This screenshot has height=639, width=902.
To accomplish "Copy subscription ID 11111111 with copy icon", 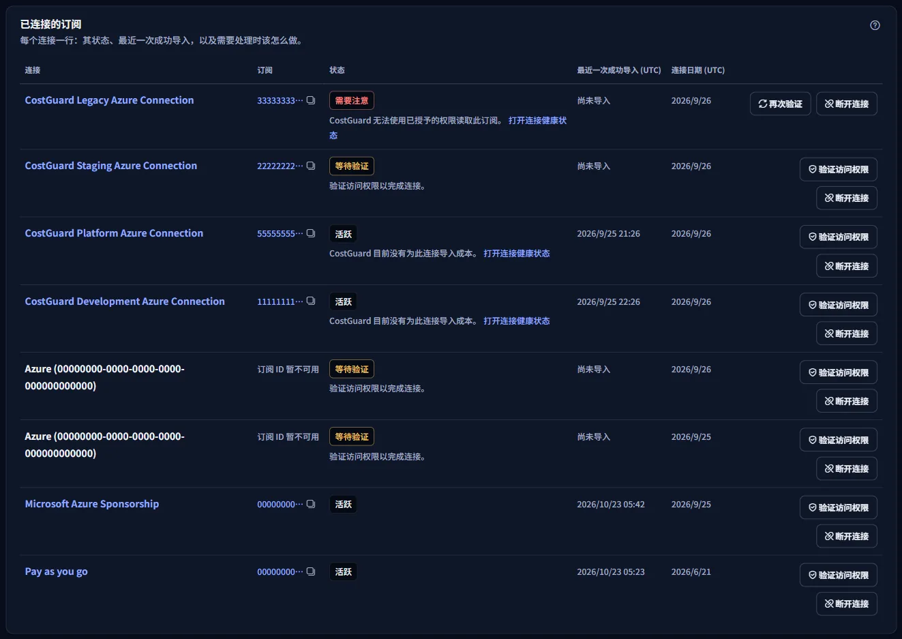I will tap(311, 301).
